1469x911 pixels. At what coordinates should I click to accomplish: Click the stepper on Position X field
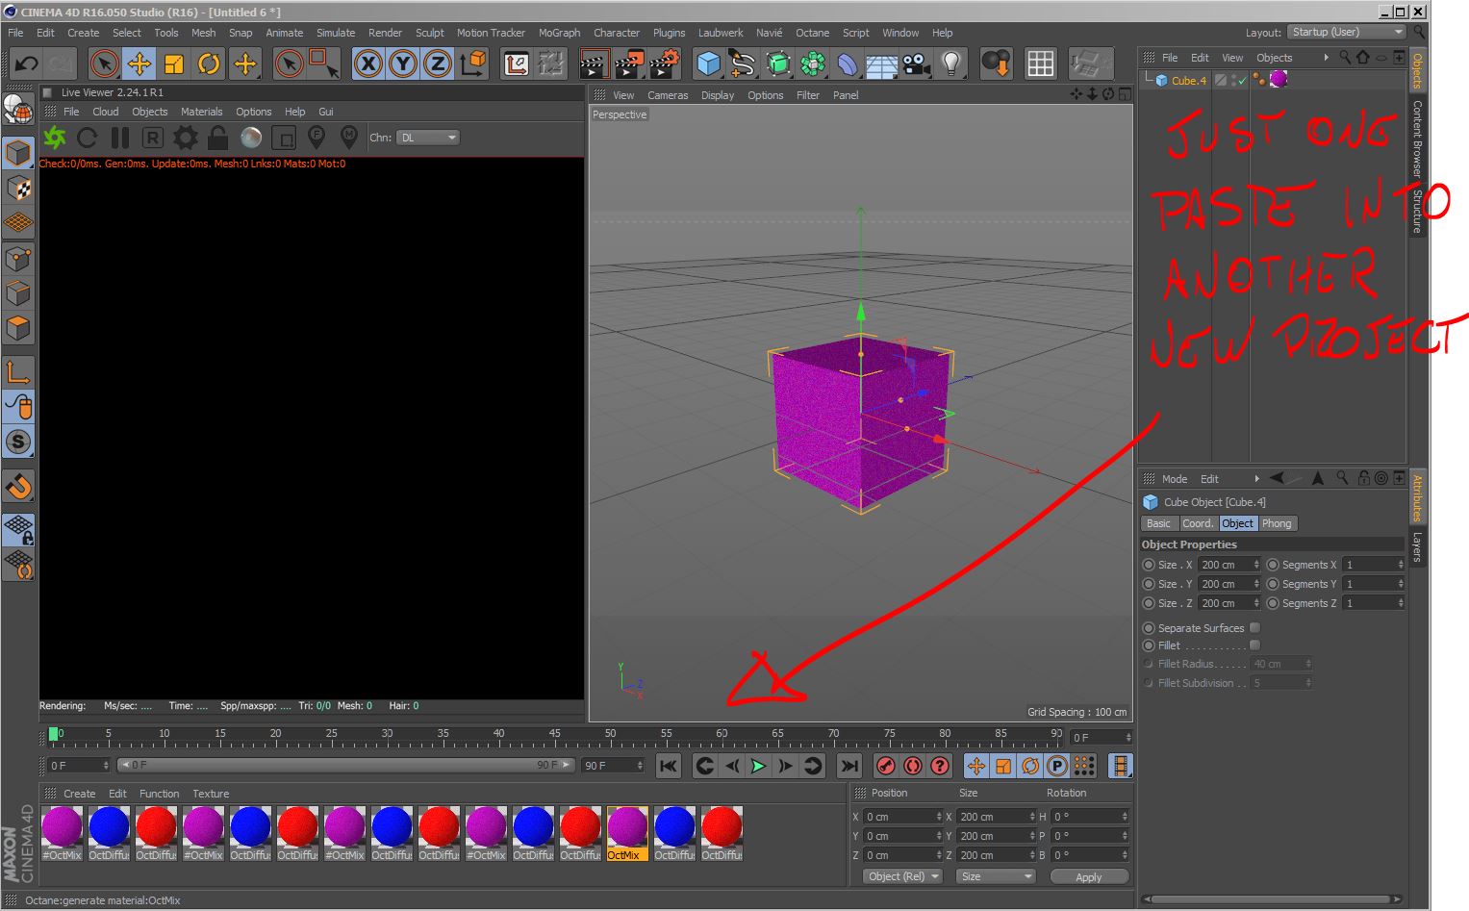pyautogui.click(x=939, y=817)
